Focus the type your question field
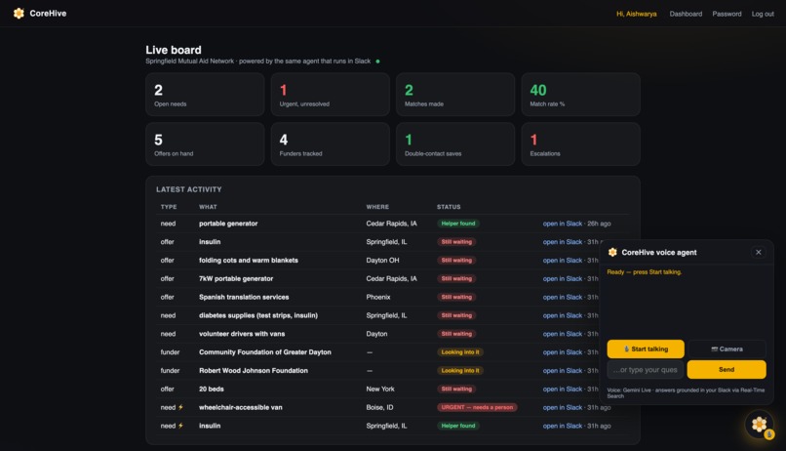 click(x=646, y=370)
